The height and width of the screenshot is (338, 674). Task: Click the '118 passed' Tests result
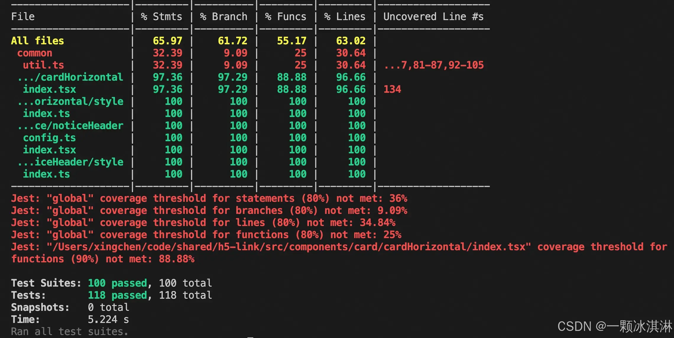tap(117, 295)
